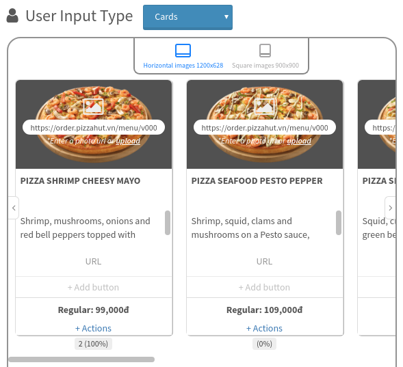Open the Cards input type dropdown
This screenshot has width=403, height=367.
coord(187,17)
